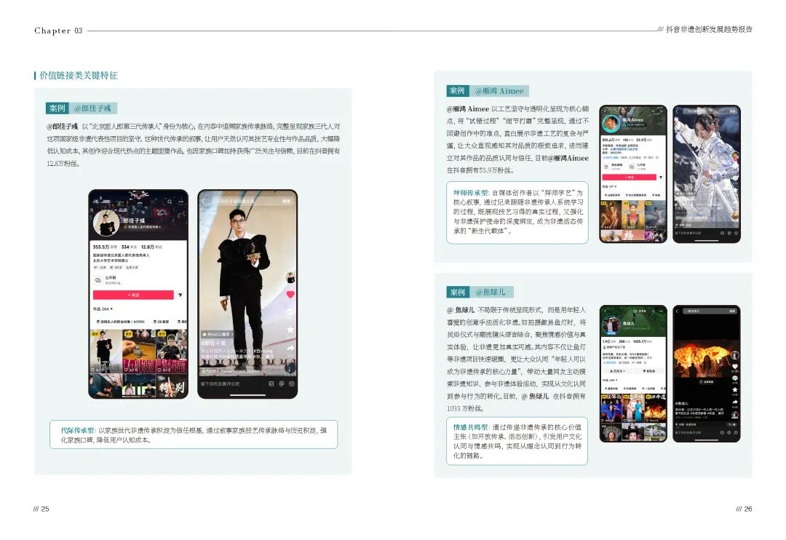Click the red follow button on 郎佳子彧 profile

click(133, 295)
